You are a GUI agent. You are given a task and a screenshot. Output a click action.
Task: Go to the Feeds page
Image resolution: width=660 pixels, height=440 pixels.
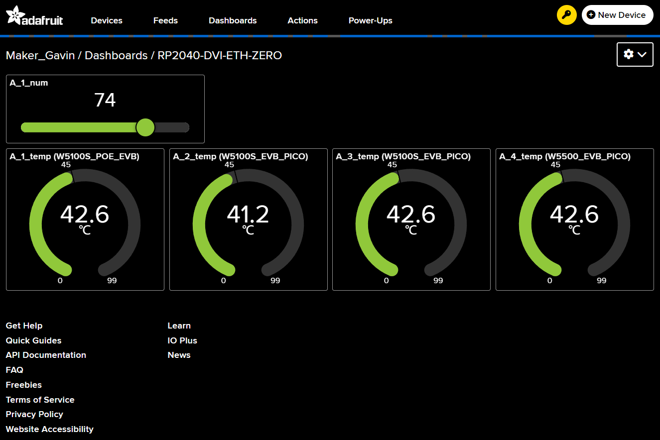[165, 20]
